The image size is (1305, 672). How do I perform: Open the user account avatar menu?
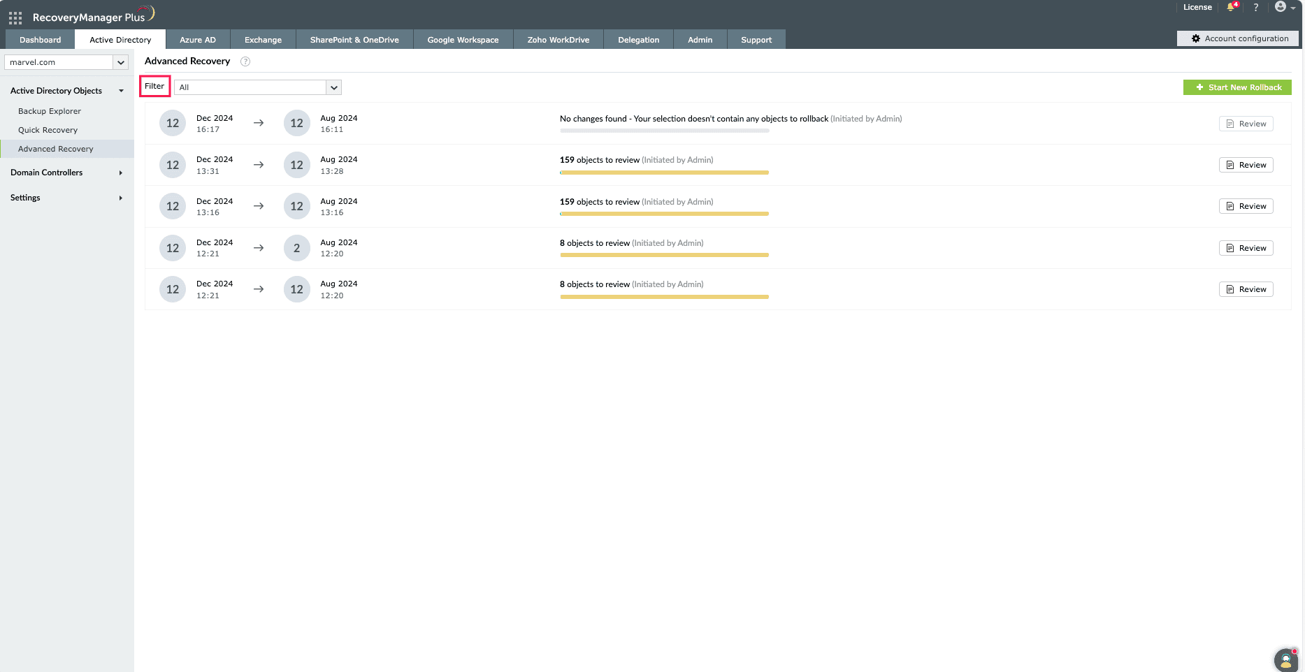coord(1285,7)
